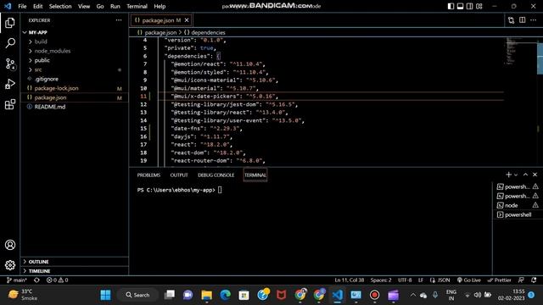This screenshot has height=305, width=543.
Task: Expand the TIMELINE section
Action: coord(40,271)
